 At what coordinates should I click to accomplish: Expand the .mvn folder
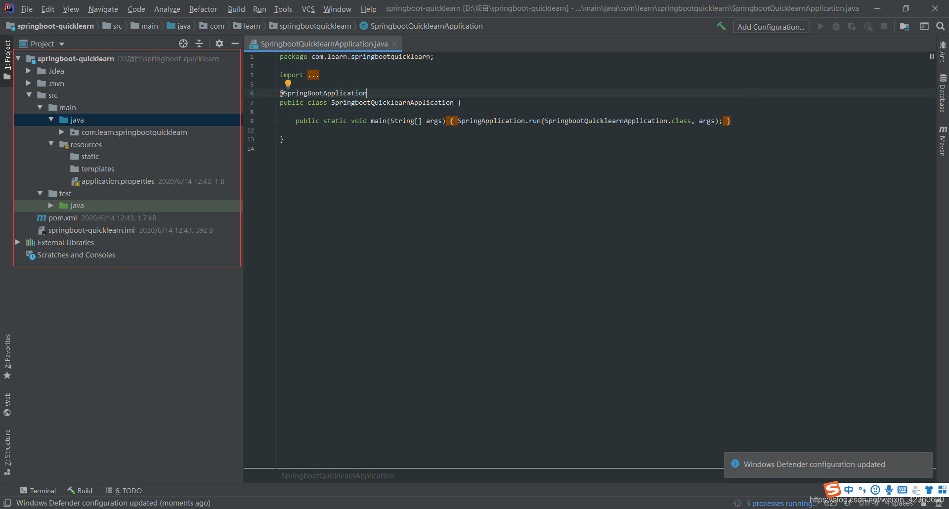pyautogui.click(x=29, y=83)
